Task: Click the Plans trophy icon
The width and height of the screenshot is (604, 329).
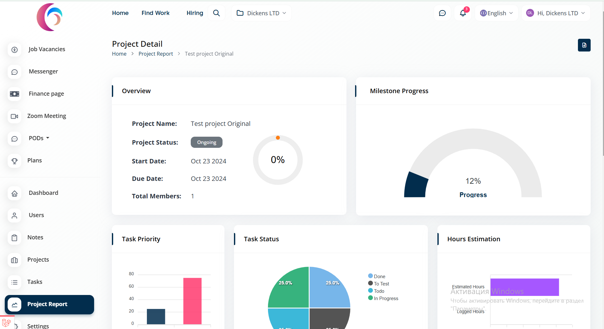Action: [x=15, y=161]
